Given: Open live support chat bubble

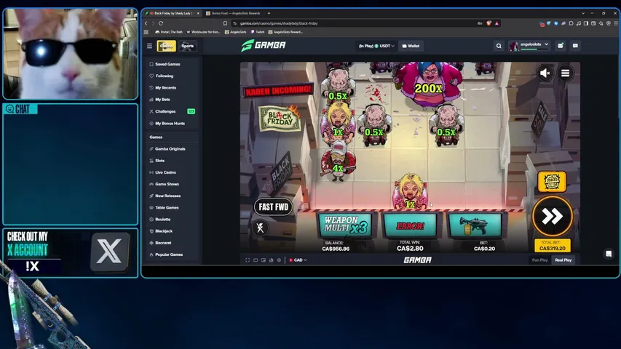Looking at the screenshot, I should (609, 254).
